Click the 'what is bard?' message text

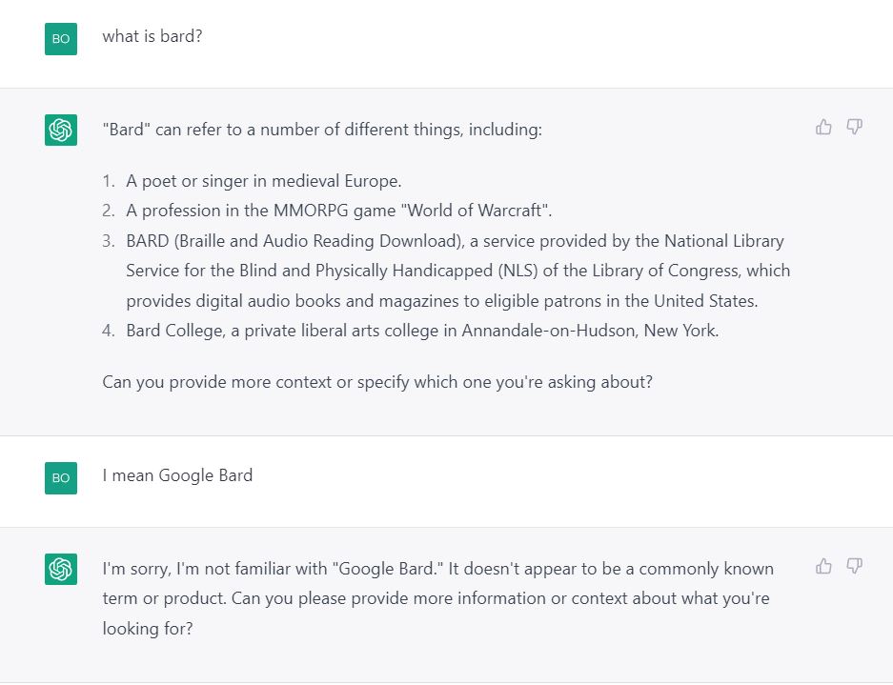tap(152, 36)
